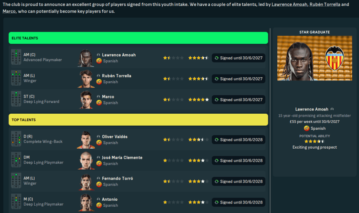Click Marco's potential ability star rating
This screenshot has height=213, width=359.
click(198, 100)
